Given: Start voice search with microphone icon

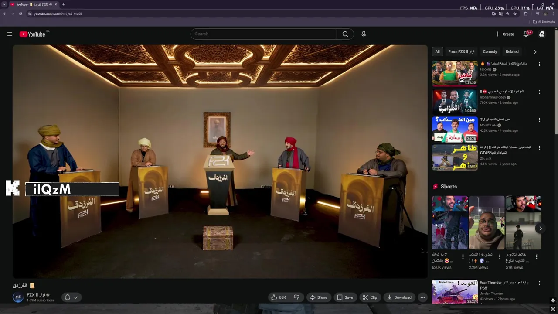Looking at the screenshot, I should [x=364, y=34].
